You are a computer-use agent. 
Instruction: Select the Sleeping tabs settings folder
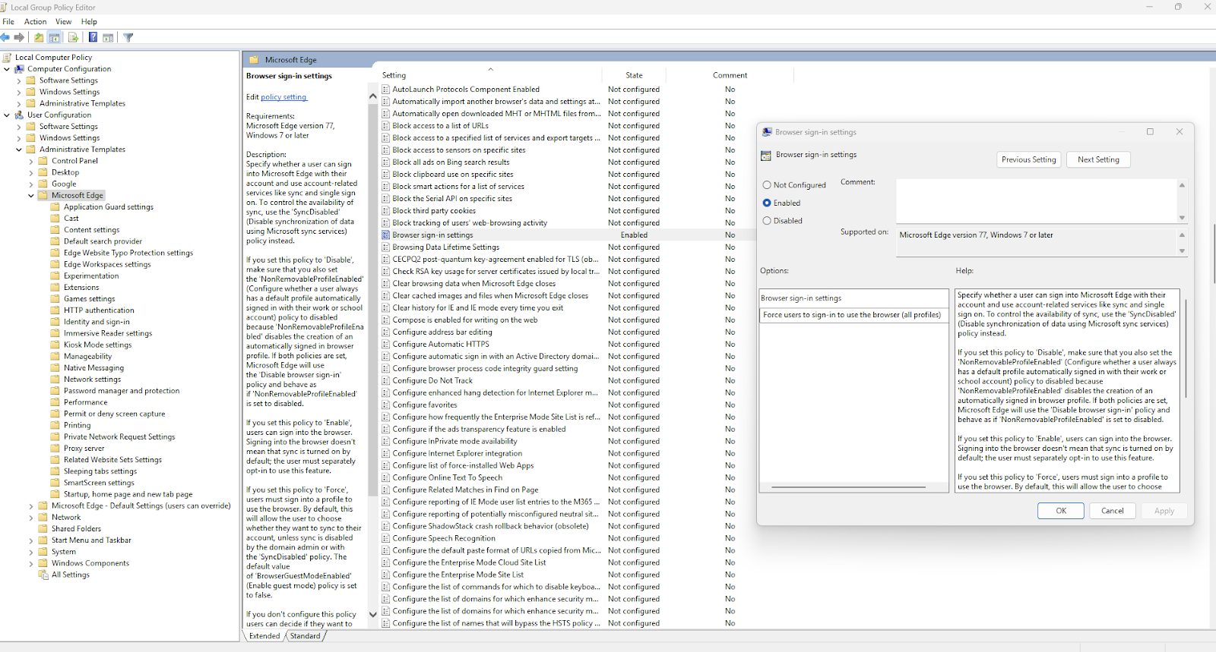(x=100, y=471)
